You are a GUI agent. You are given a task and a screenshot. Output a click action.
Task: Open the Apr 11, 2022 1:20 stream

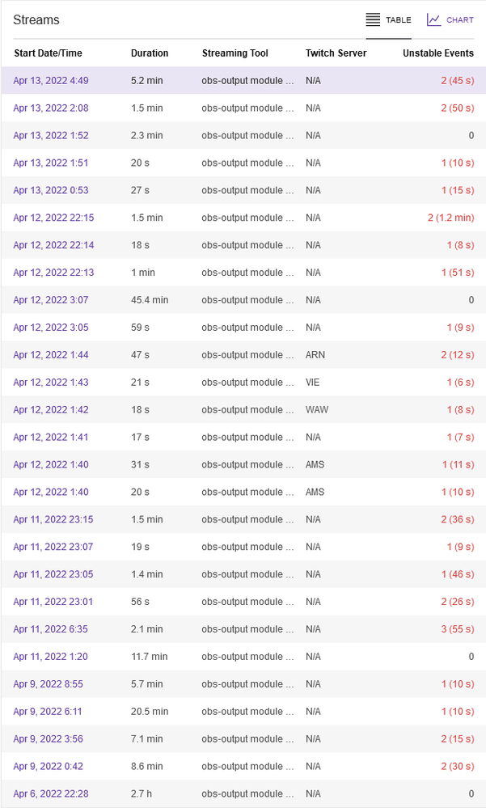tap(51, 657)
